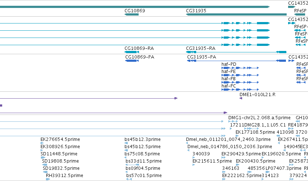Select Dmel_neb_014786_0150_2036.3prime EST
308x181 pixels.
(x=188, y=150)
